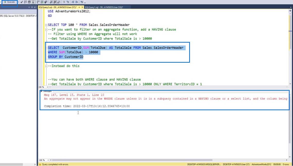Screen dimensions: 293x166
Task: Click the editor scroll-down arrow
Action: (290, 84)
